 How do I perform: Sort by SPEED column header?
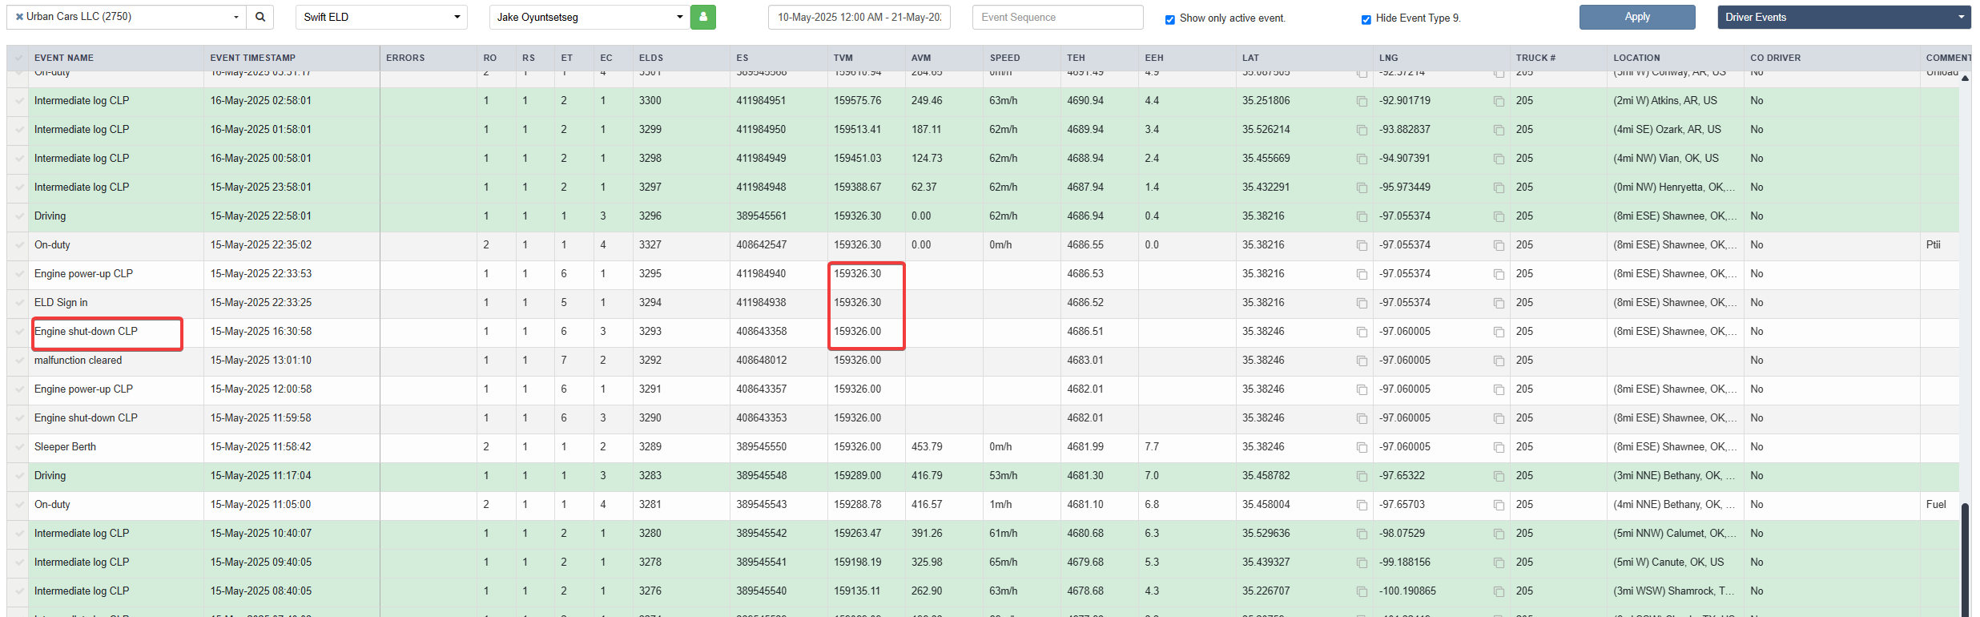[1004, 58]
